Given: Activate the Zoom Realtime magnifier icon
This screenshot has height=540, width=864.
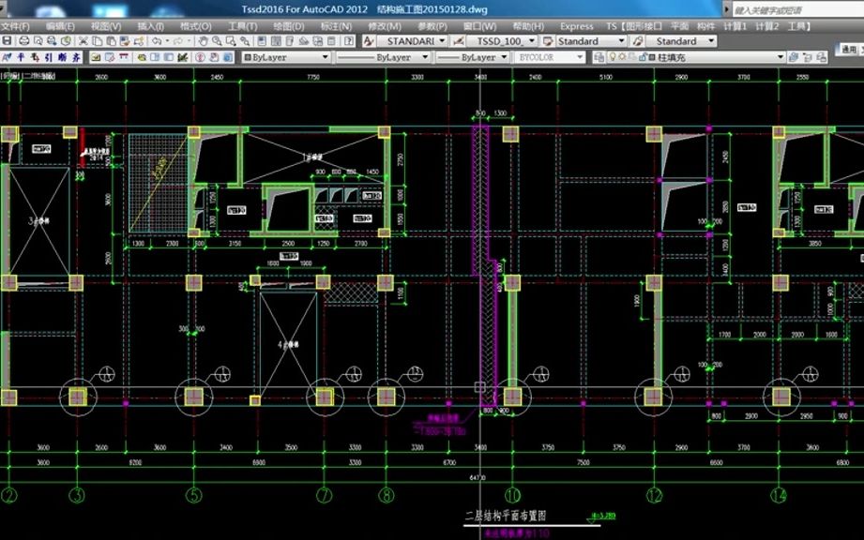Looking at the screenshot, I should click(x=215, y=42).
